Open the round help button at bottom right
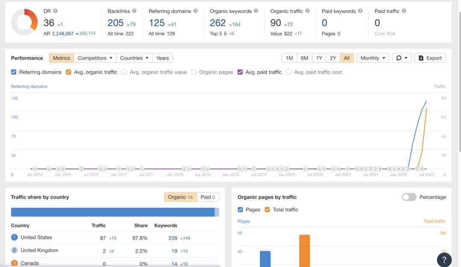 click(x=444, y=259)
